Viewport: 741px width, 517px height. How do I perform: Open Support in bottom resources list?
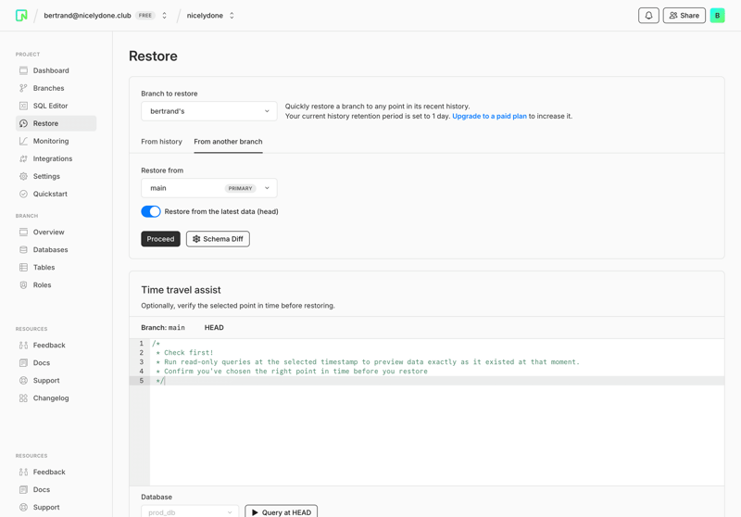(x=56, y=507)
